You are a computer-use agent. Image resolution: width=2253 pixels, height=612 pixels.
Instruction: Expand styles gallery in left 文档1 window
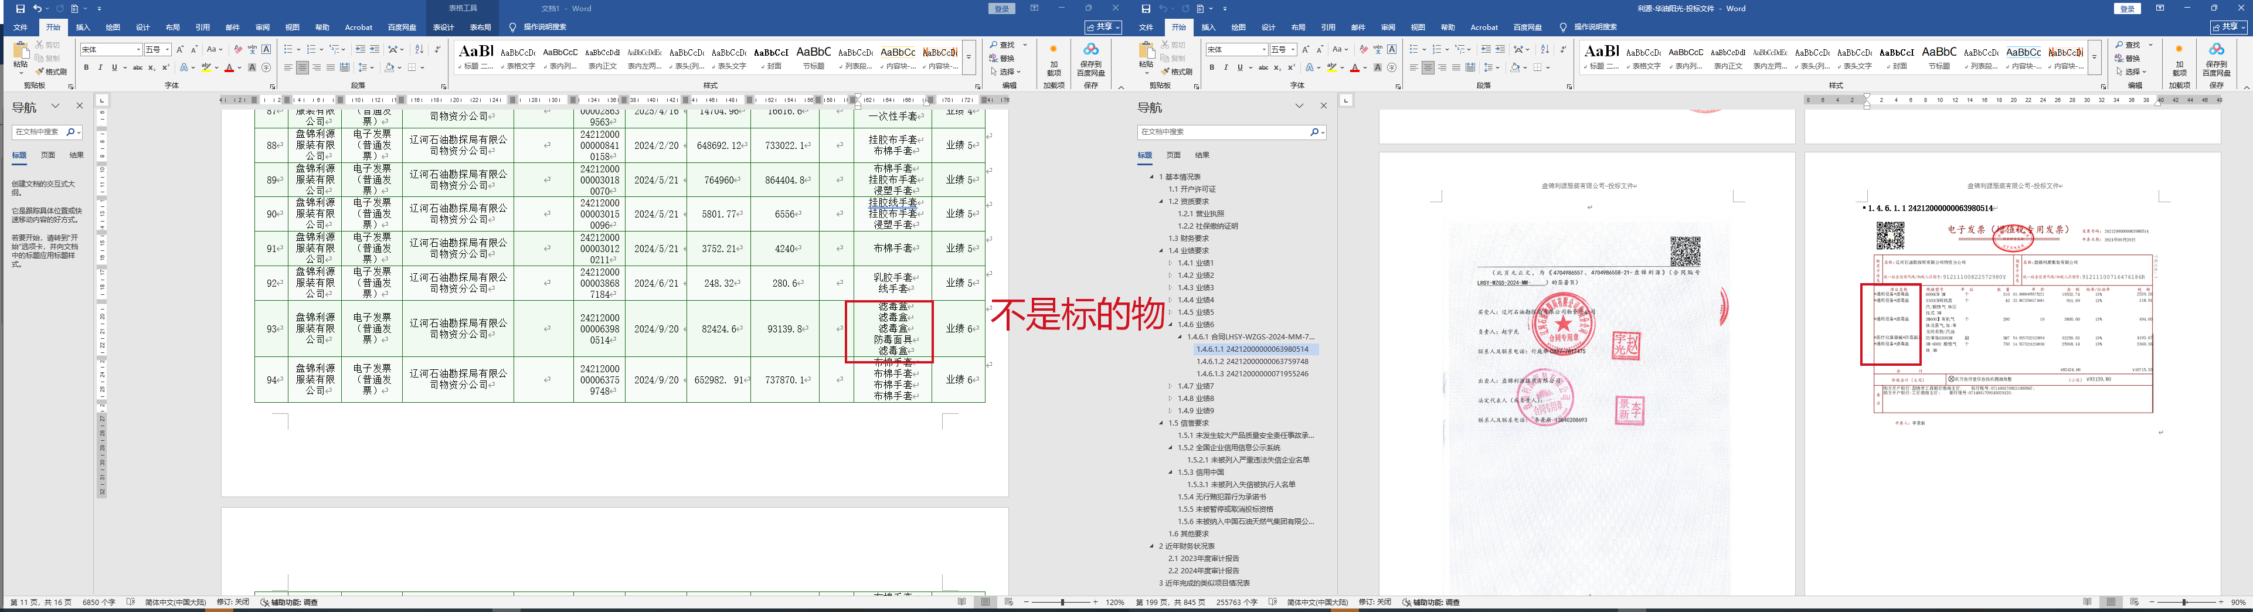click(969, 57)
